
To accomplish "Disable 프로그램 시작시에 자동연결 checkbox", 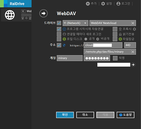I will [x=59, y=29].
